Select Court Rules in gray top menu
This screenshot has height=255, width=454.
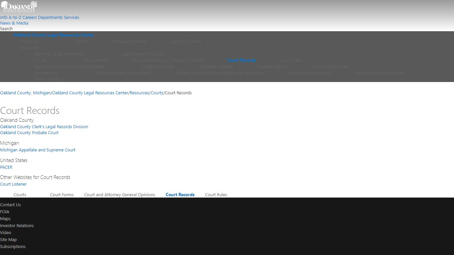click(x=291, y=60)
